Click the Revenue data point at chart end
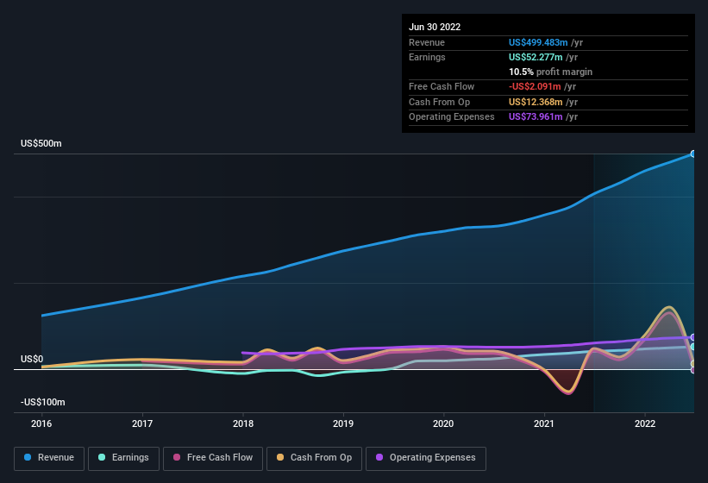Viewport: 708px width, 483px height. coord(693,154)
